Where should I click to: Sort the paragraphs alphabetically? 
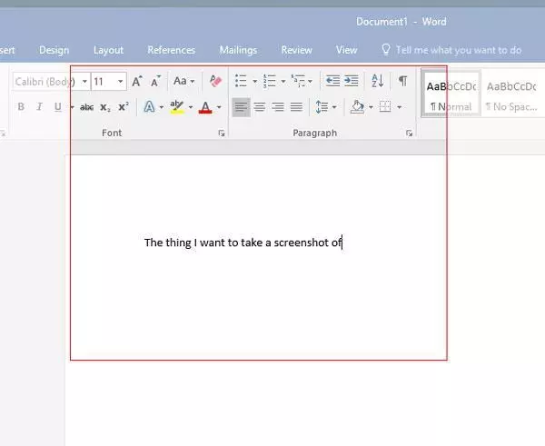[378, 82]
